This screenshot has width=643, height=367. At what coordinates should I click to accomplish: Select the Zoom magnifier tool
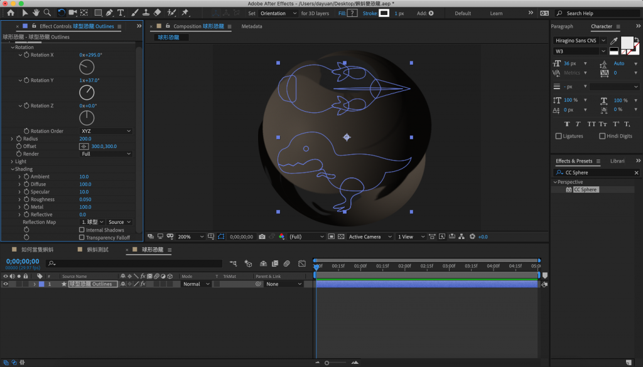[47, 13]
